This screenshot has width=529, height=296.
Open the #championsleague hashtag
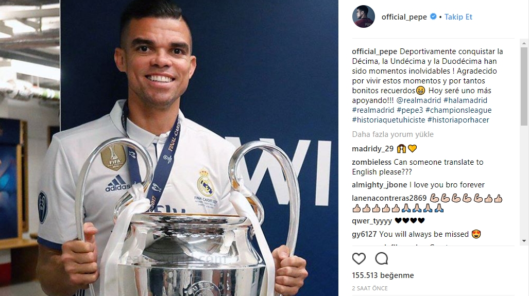point(458,110)
